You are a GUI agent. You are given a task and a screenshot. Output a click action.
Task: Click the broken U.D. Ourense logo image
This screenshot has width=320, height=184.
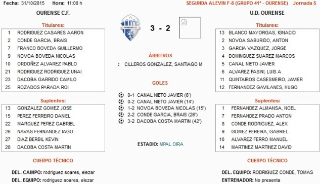(x=190, y=28)
